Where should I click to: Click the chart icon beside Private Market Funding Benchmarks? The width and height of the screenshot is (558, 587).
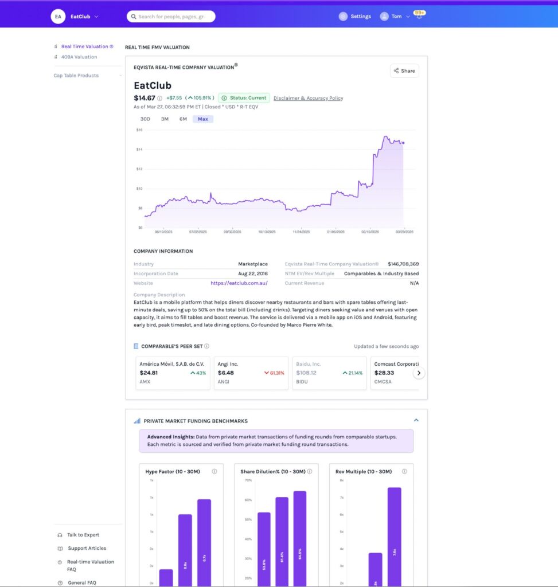137,420
